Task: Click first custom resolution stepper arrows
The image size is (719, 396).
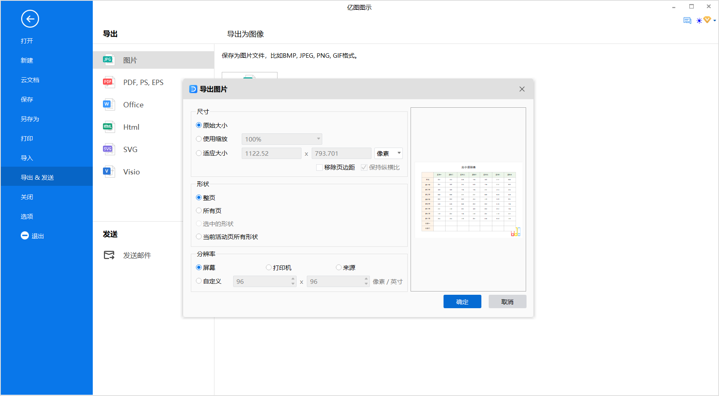Action: (x=293, y=281)
